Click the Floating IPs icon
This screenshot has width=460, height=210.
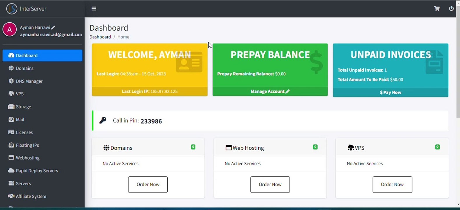pyautogui.click(x=11, y=145)
